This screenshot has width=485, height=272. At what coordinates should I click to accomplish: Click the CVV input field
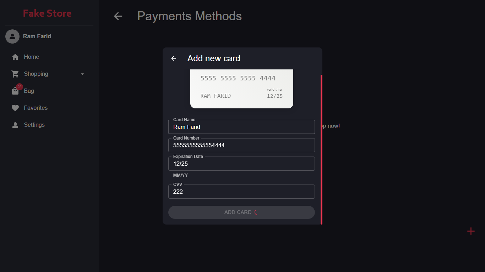(241, 192)
